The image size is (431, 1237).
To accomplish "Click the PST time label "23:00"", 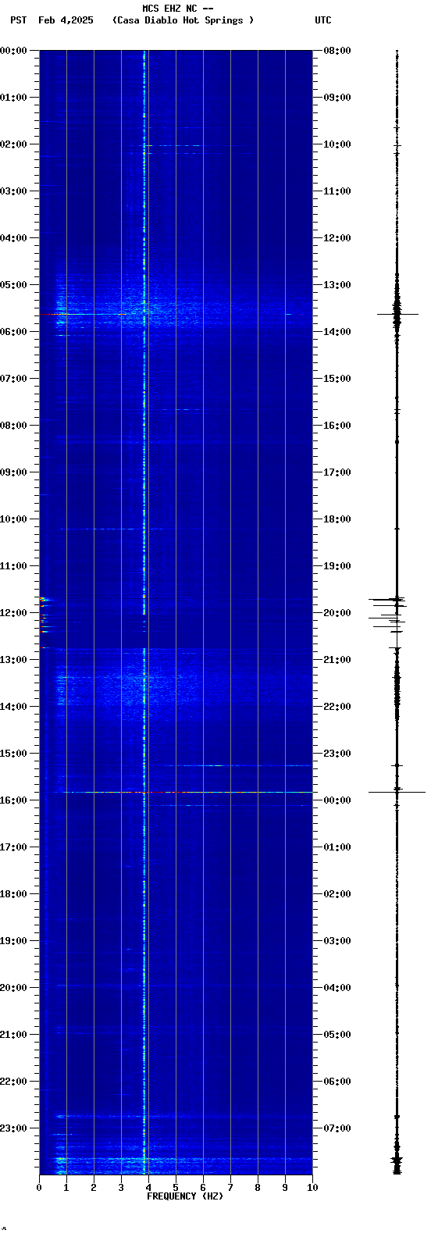I will click(x=13, y=1128).
